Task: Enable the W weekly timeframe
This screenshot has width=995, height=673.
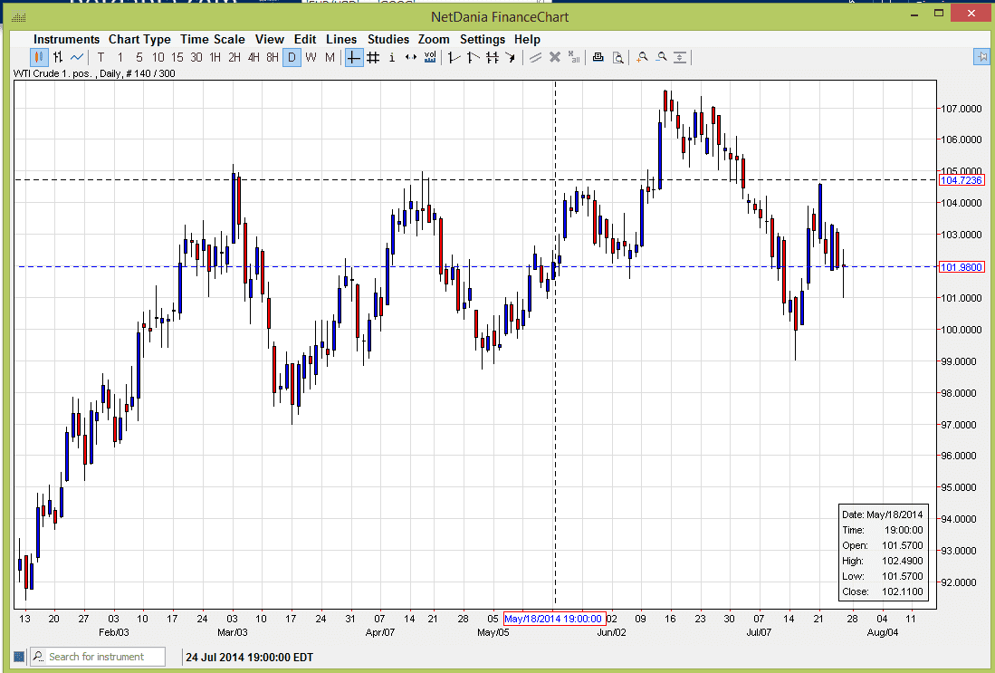Action: coord(311,56)
